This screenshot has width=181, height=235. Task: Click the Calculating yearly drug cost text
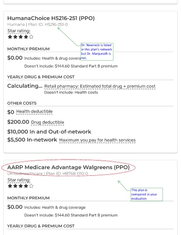click(25, 86)
